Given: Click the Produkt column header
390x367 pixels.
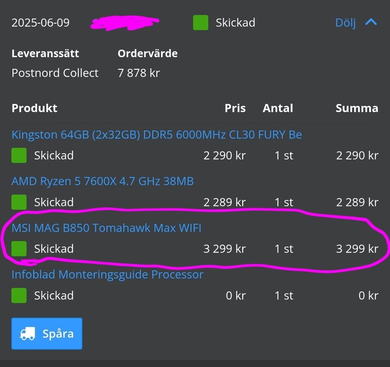Looking at the screenshot, I should point(34,108).
